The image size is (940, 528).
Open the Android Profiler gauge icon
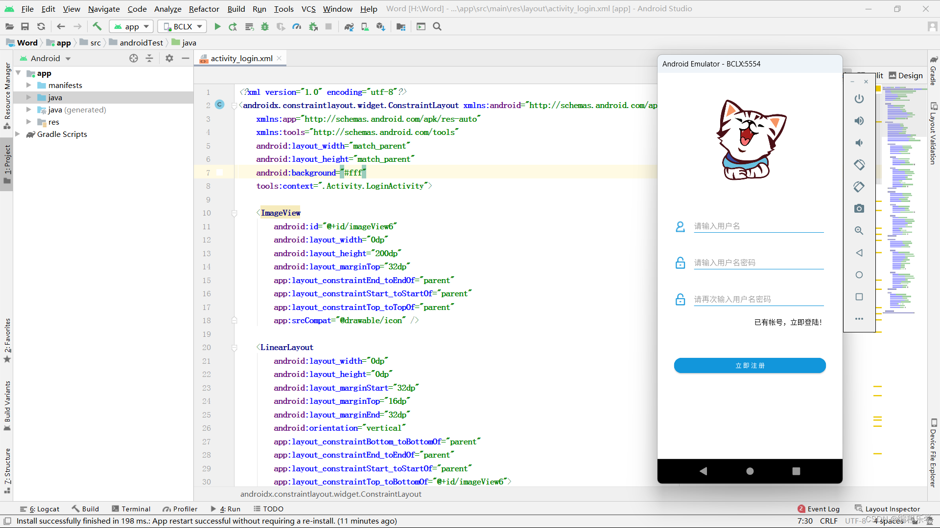click(x=297, y=26)
